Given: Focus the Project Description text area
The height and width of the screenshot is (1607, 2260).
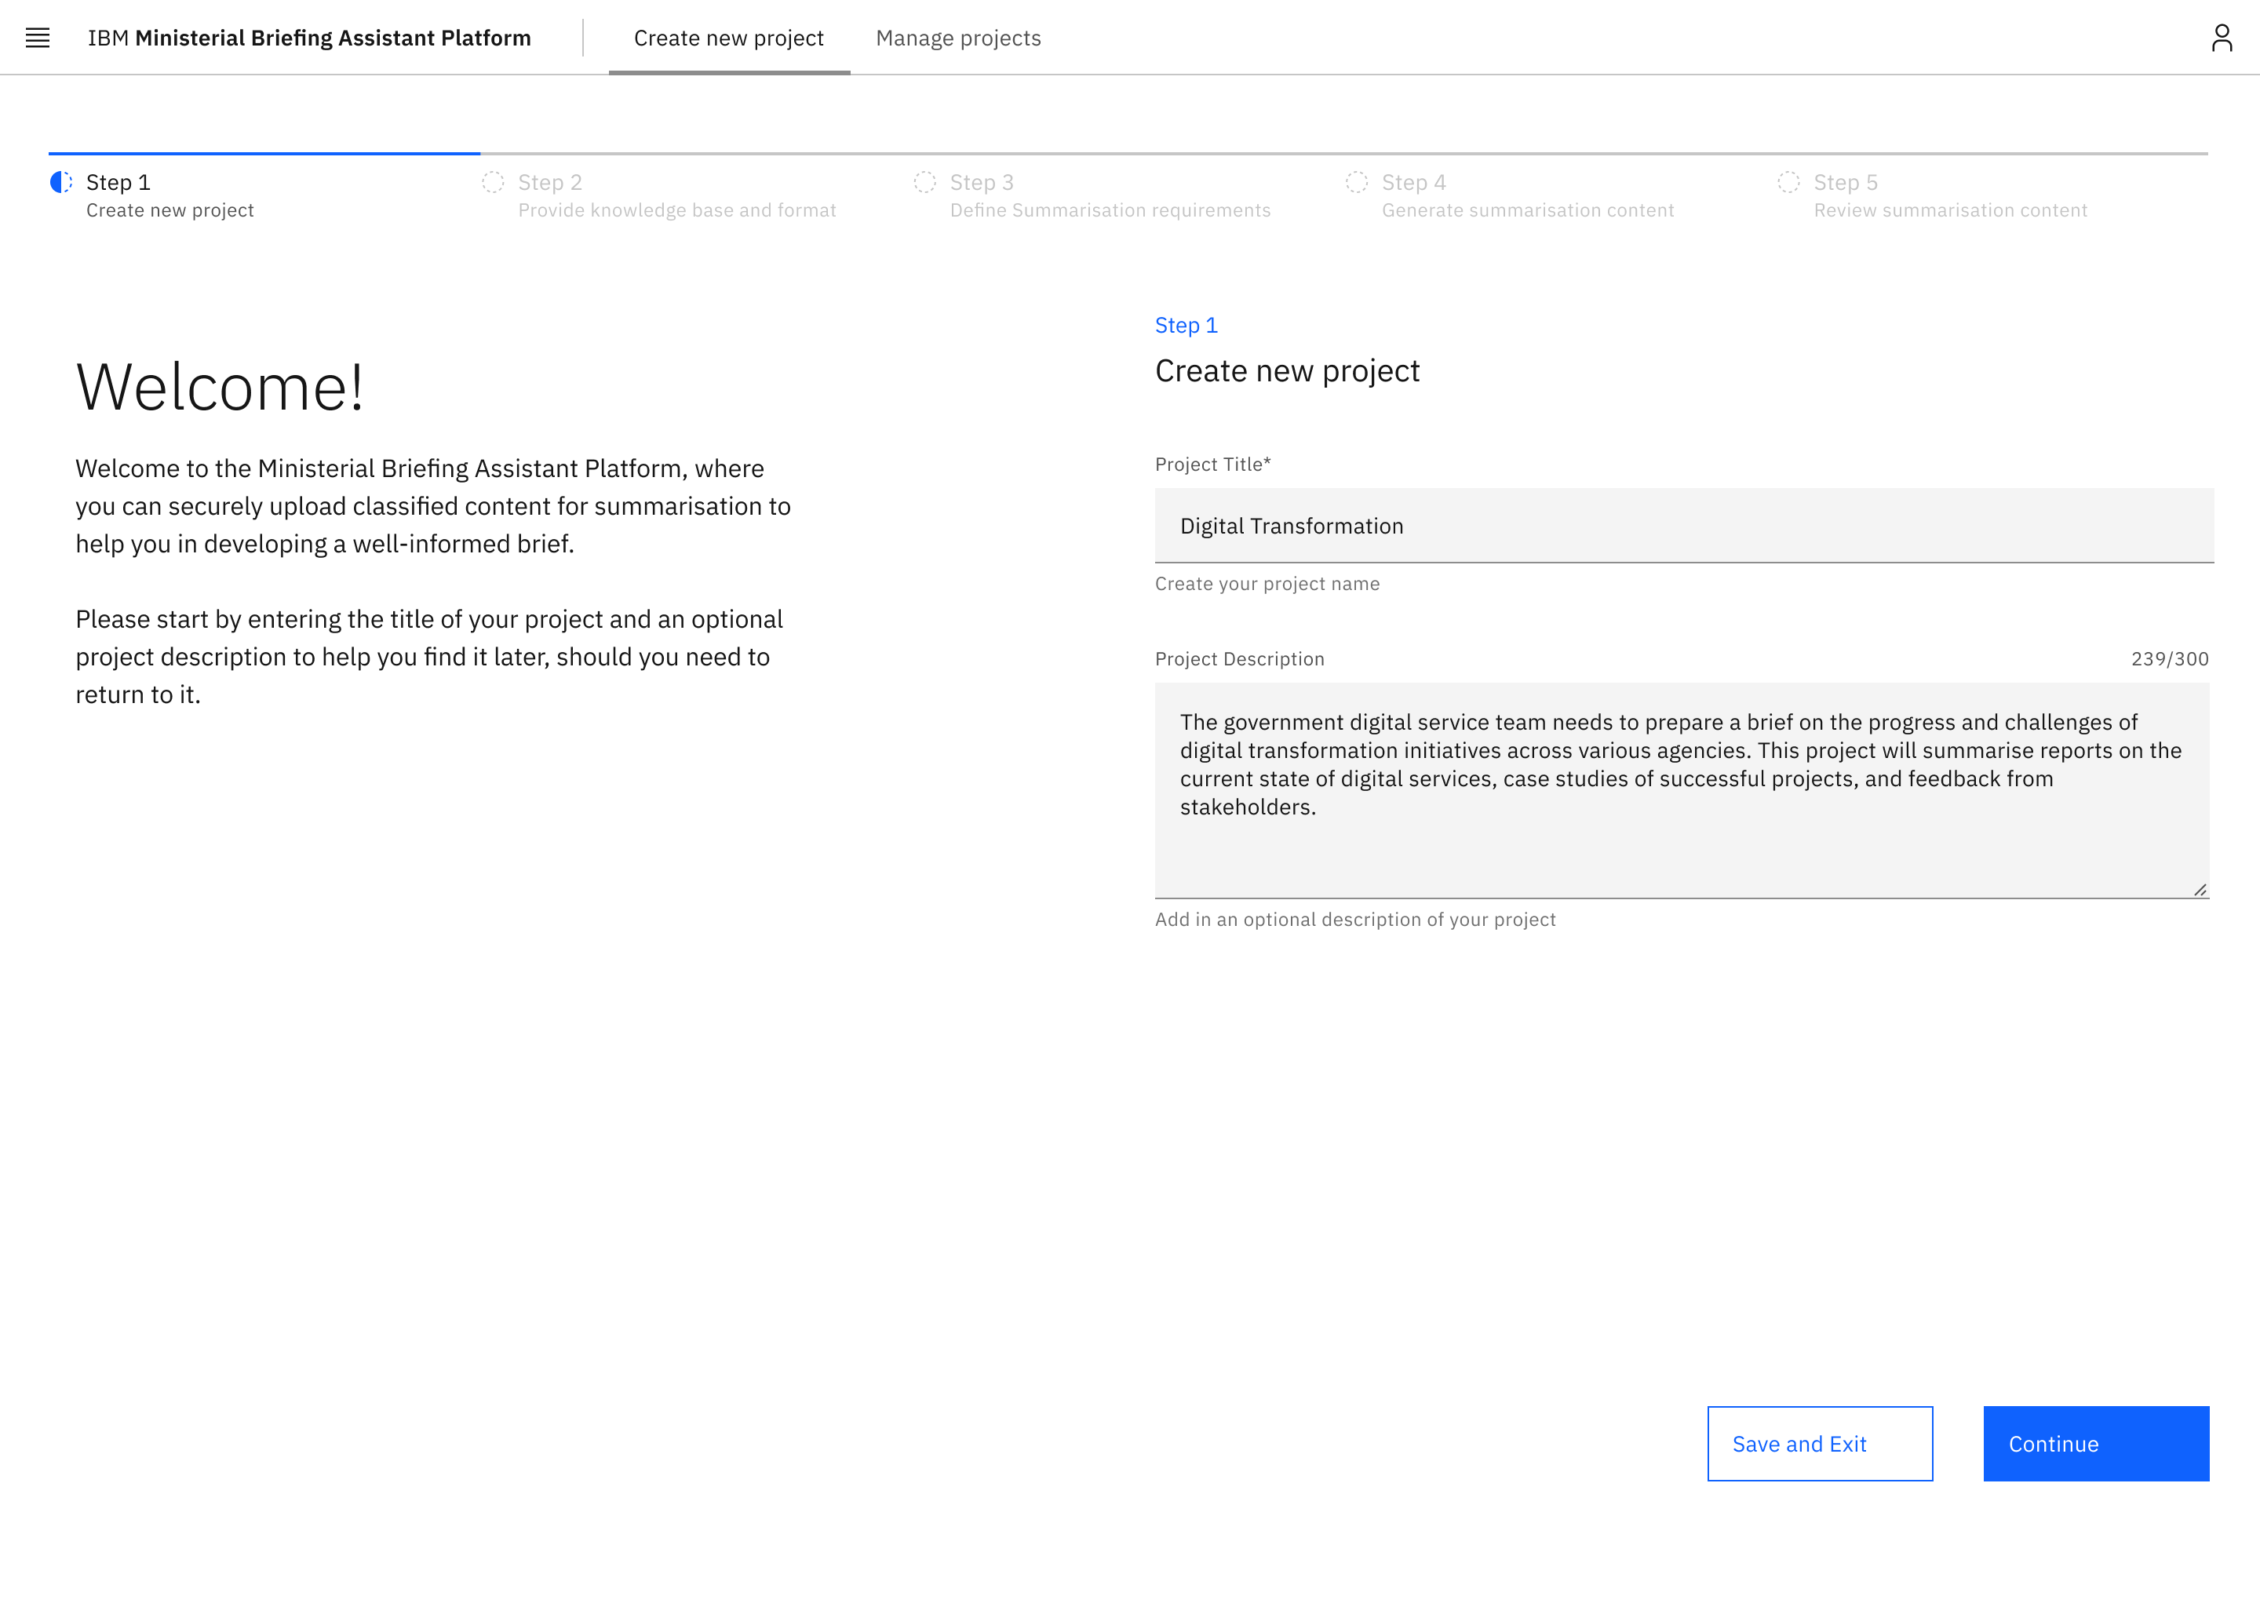Looking at the screenshot, I should (1681, 791).
